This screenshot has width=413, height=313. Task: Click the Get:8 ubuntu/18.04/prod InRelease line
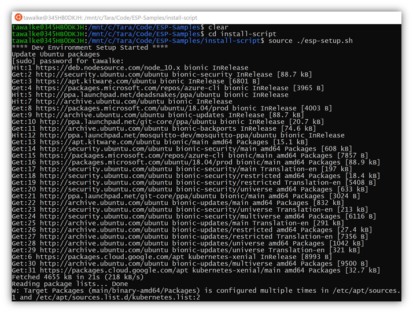(172, 108)
